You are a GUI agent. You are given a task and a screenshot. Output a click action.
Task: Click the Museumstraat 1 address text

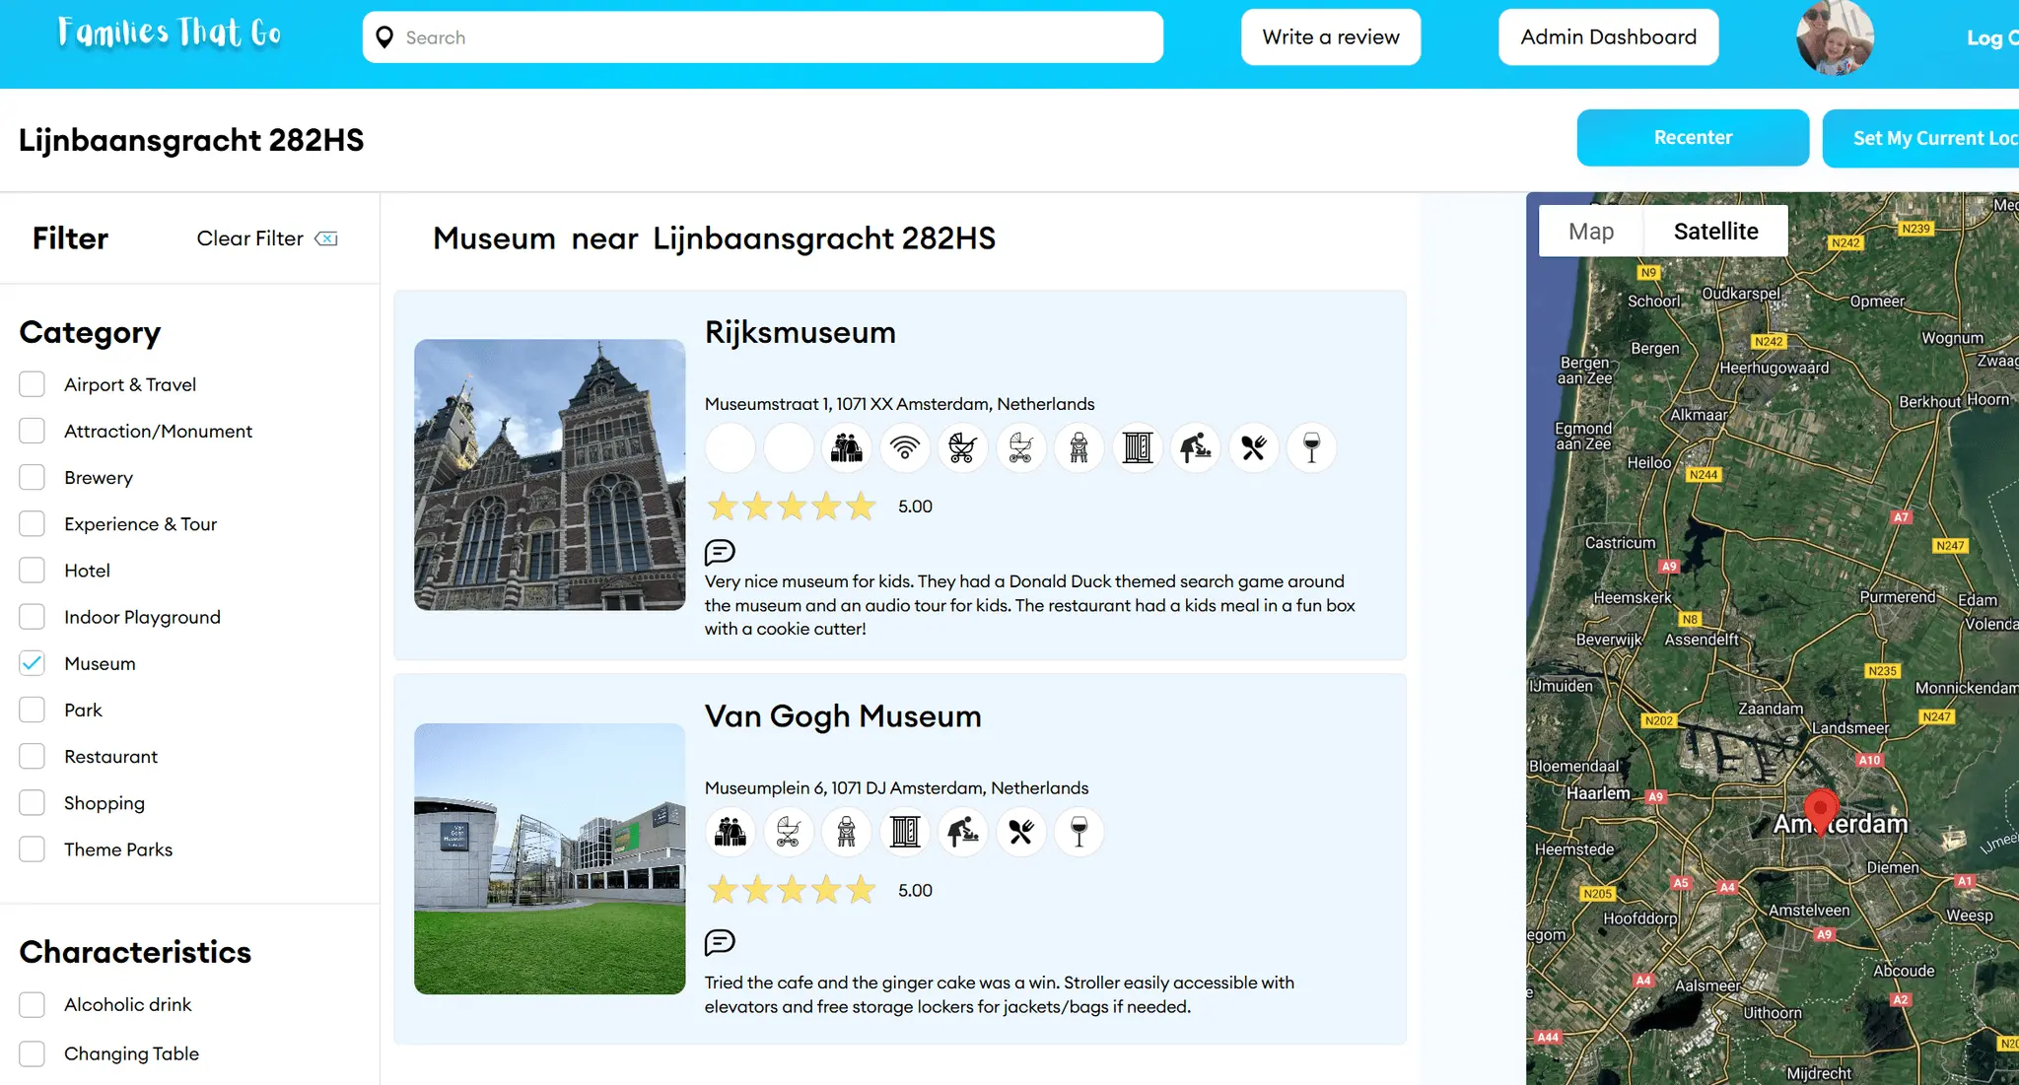(x=899, y=404)
